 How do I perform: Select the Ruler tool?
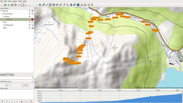coord(47,5)
